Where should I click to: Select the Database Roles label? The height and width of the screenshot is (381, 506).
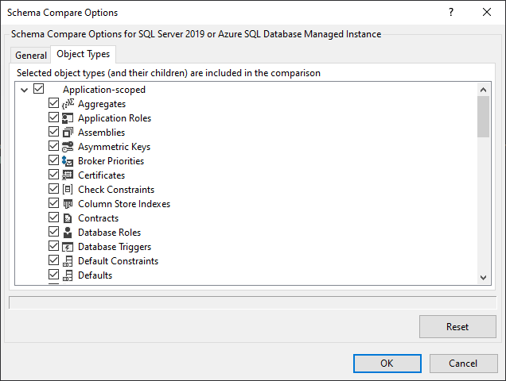110,233
